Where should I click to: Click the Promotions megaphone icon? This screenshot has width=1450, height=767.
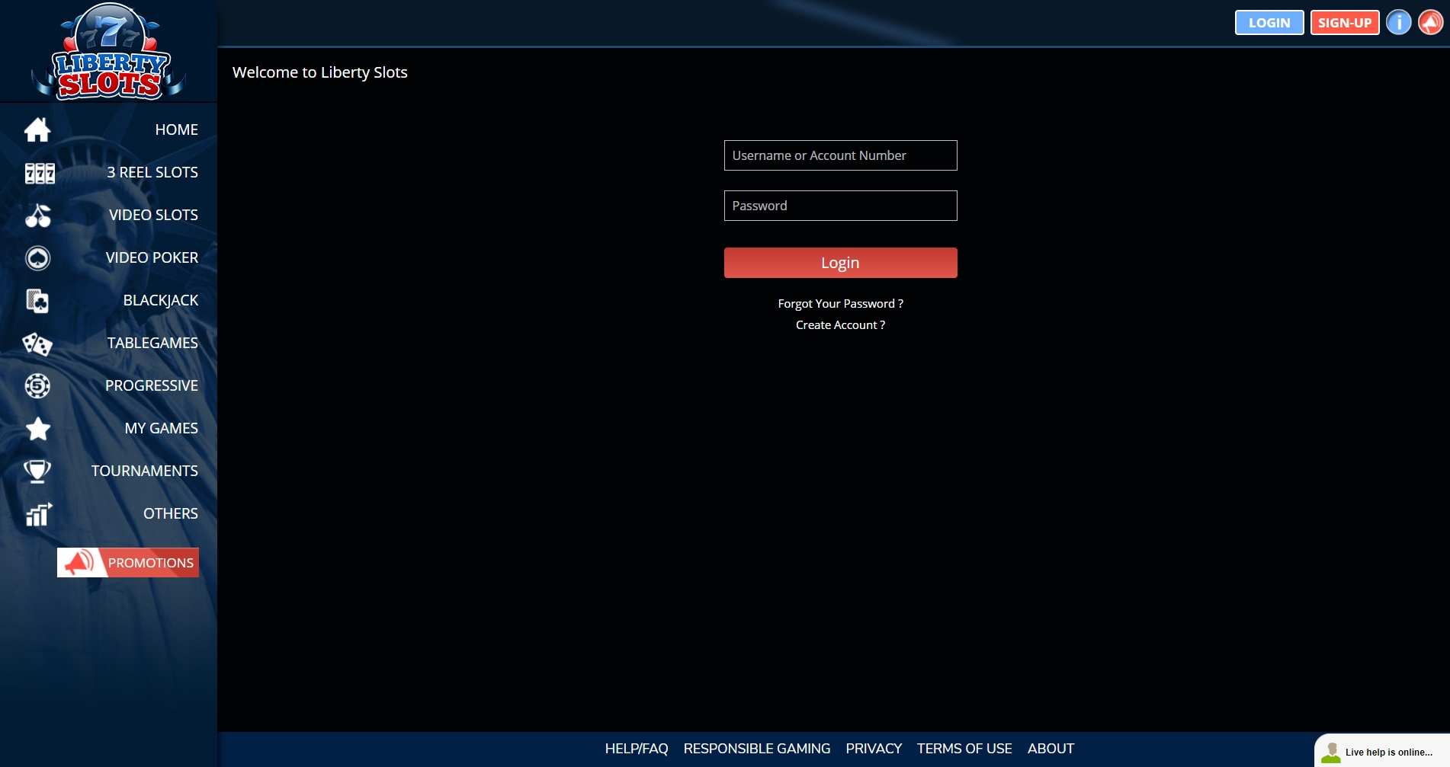(x=79, y=563)
